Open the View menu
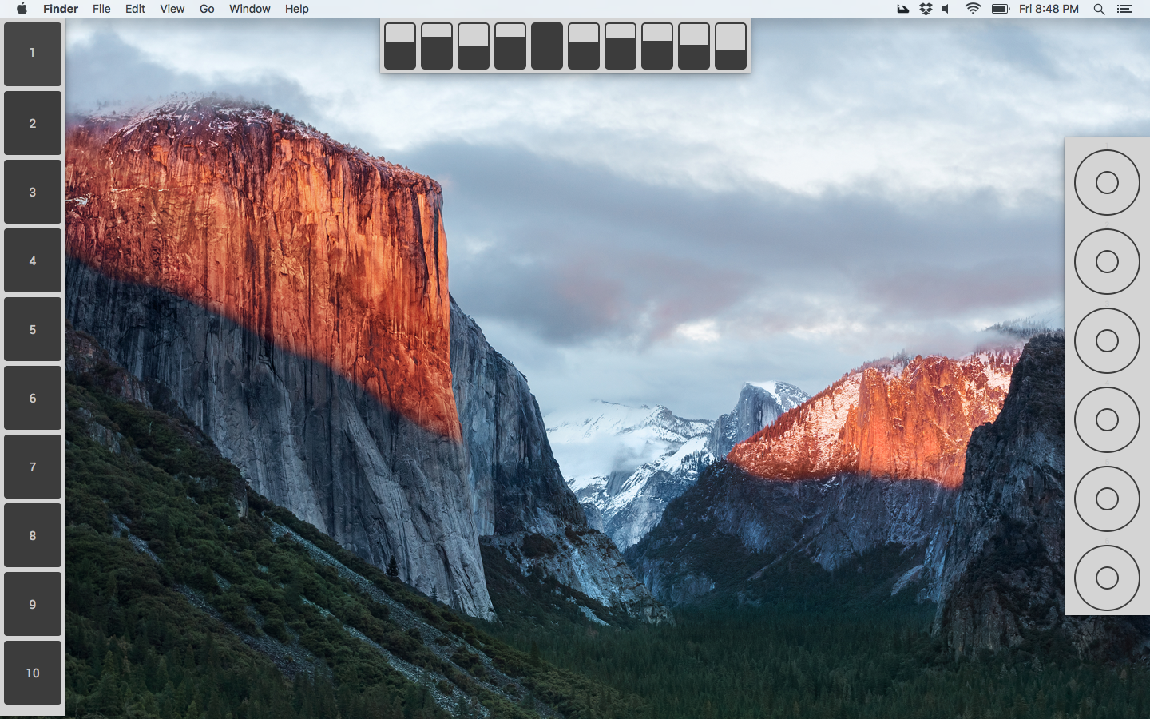The width and height of the screenshot is (1150, 719). coord(172,9)
